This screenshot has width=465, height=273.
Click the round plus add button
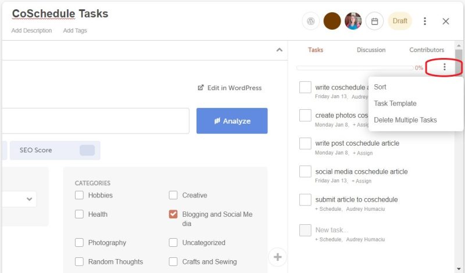[x=278, y=257]
